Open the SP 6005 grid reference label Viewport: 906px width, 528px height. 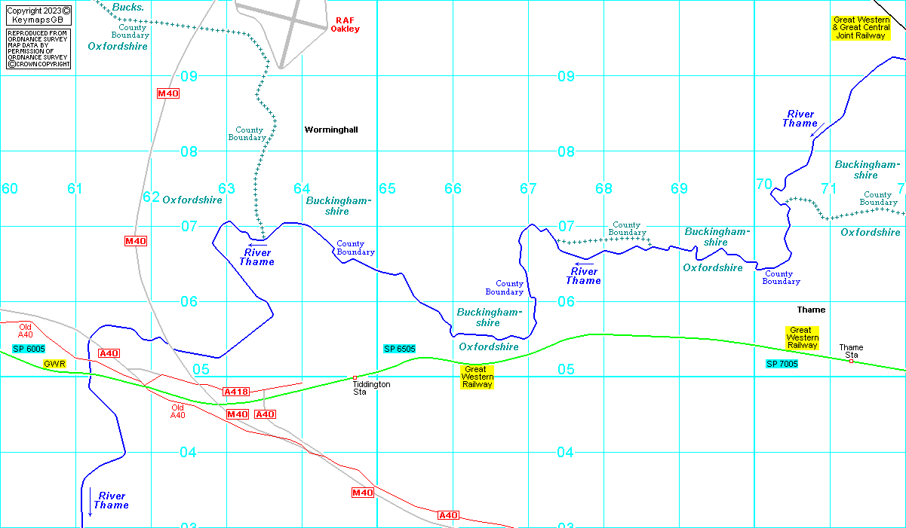[x=29, y=349]
